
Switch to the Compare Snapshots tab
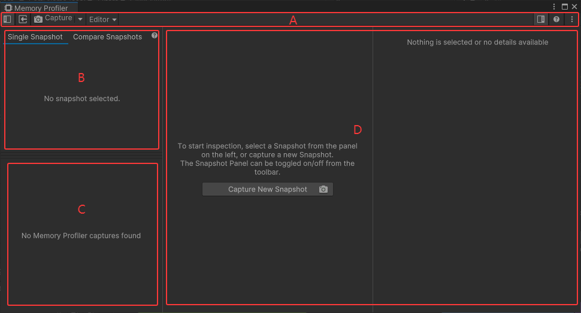[107, 37]
